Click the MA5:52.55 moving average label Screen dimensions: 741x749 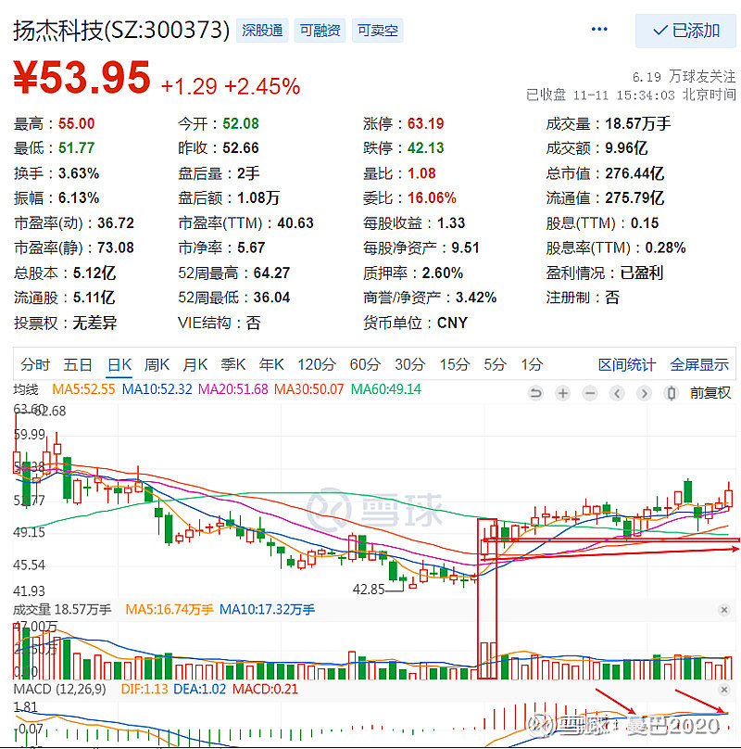(83, 389)
